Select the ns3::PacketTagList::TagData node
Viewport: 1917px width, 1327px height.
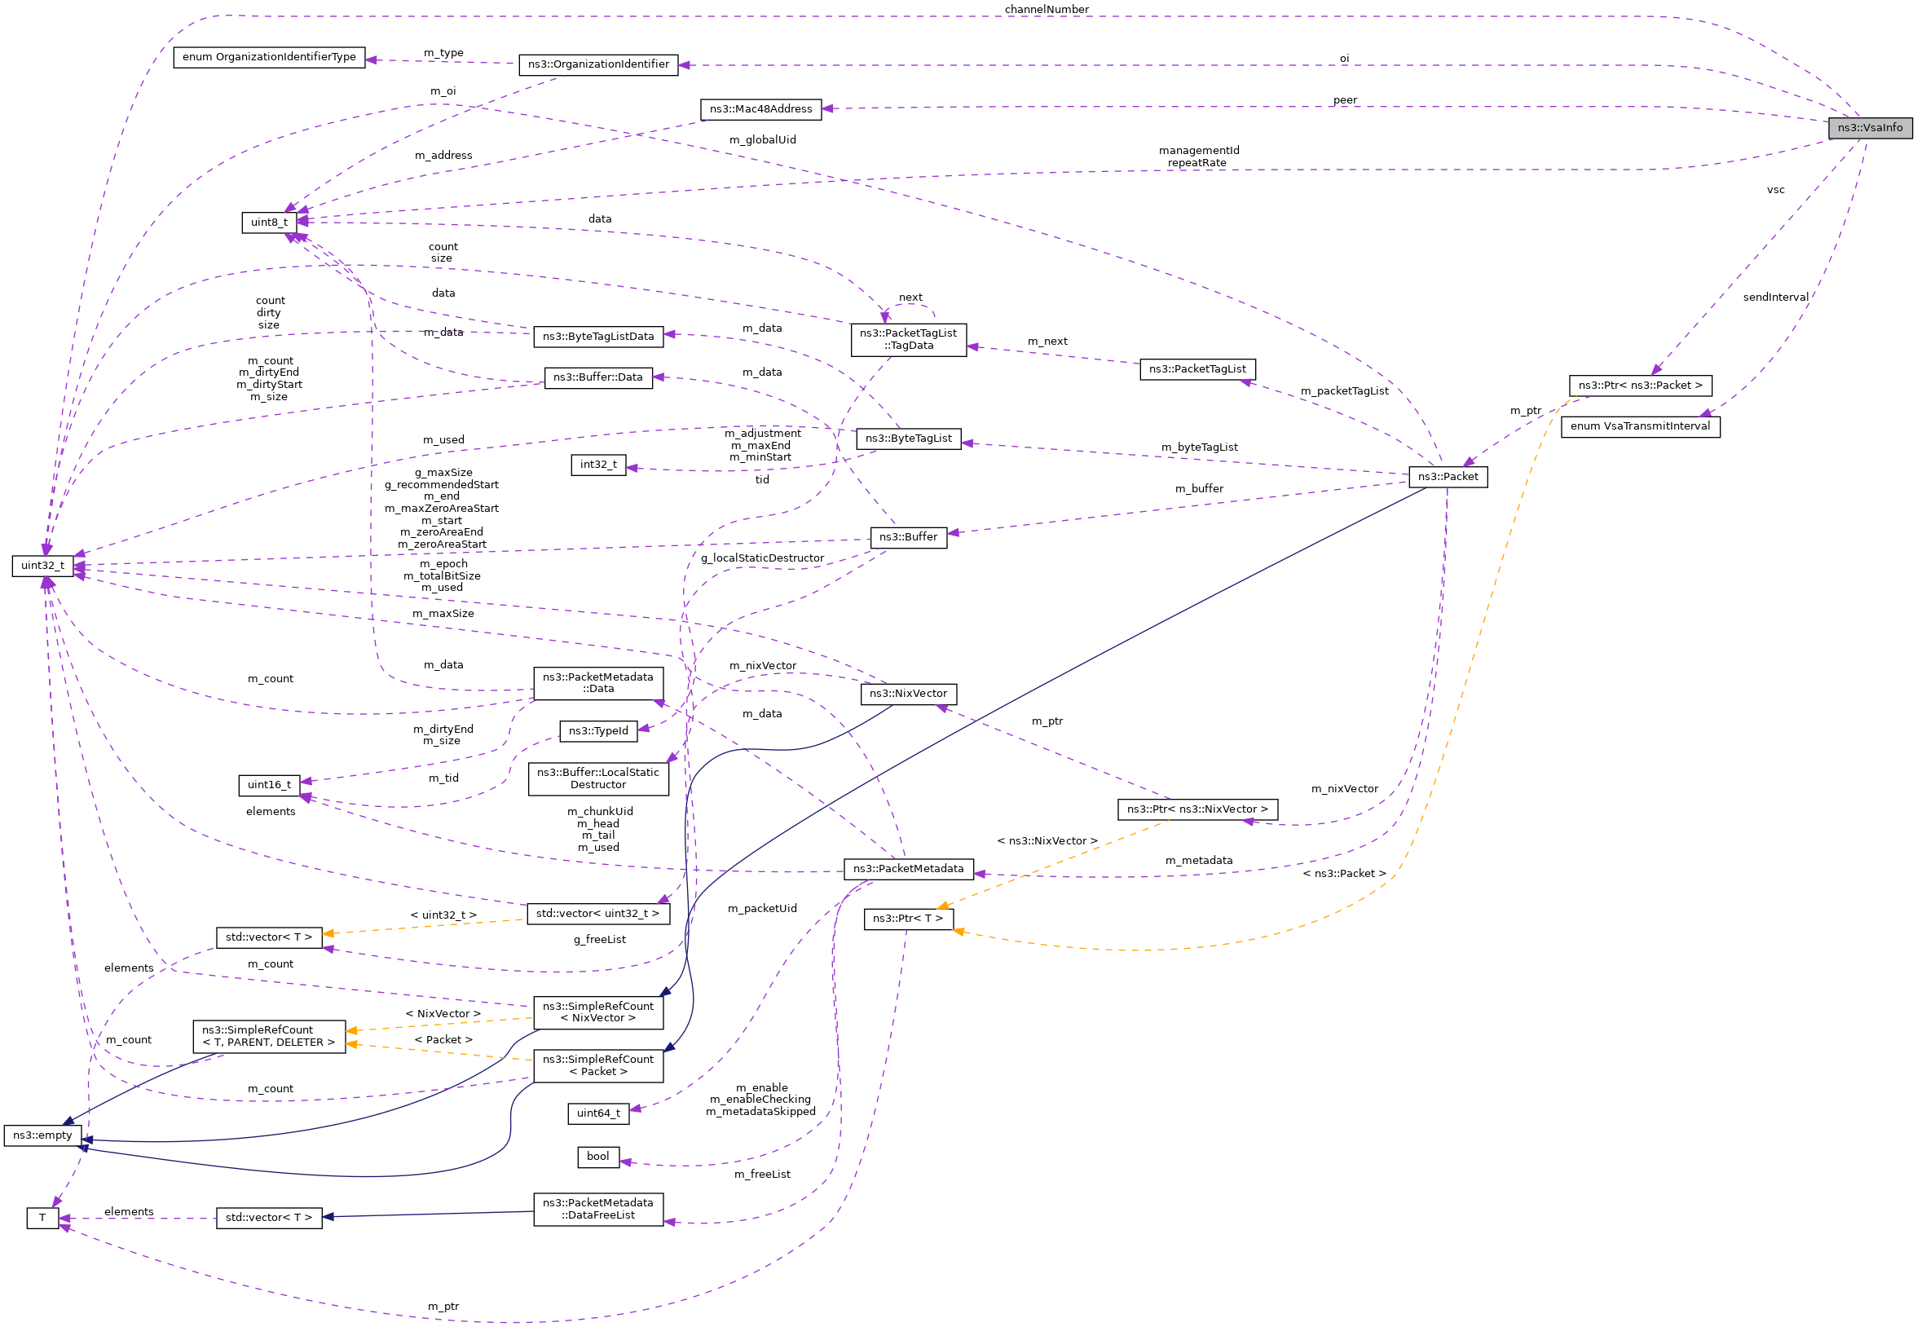908,340
